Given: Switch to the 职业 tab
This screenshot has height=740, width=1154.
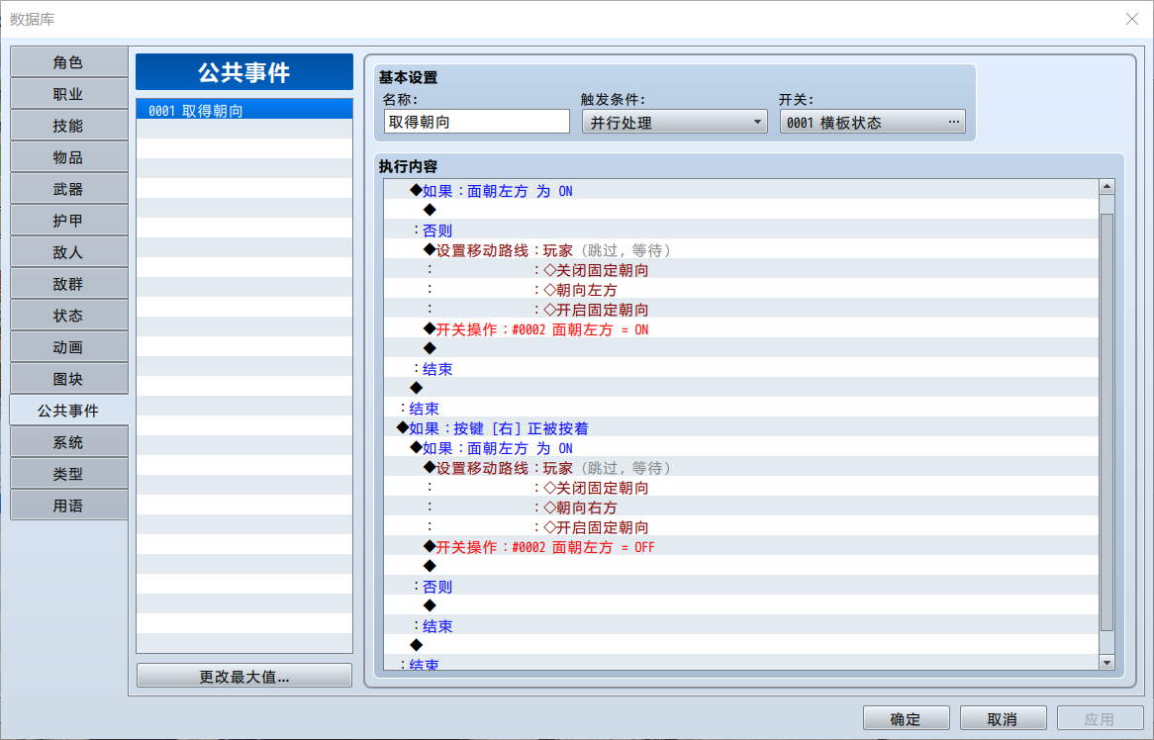Looking at the screenshot, I should [68, 94].
